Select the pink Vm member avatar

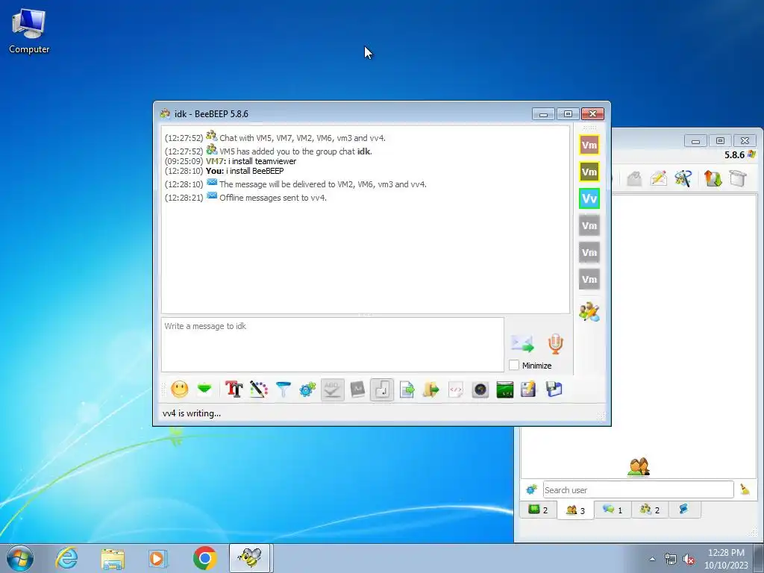pyautogui.click(x=589, y=145)
